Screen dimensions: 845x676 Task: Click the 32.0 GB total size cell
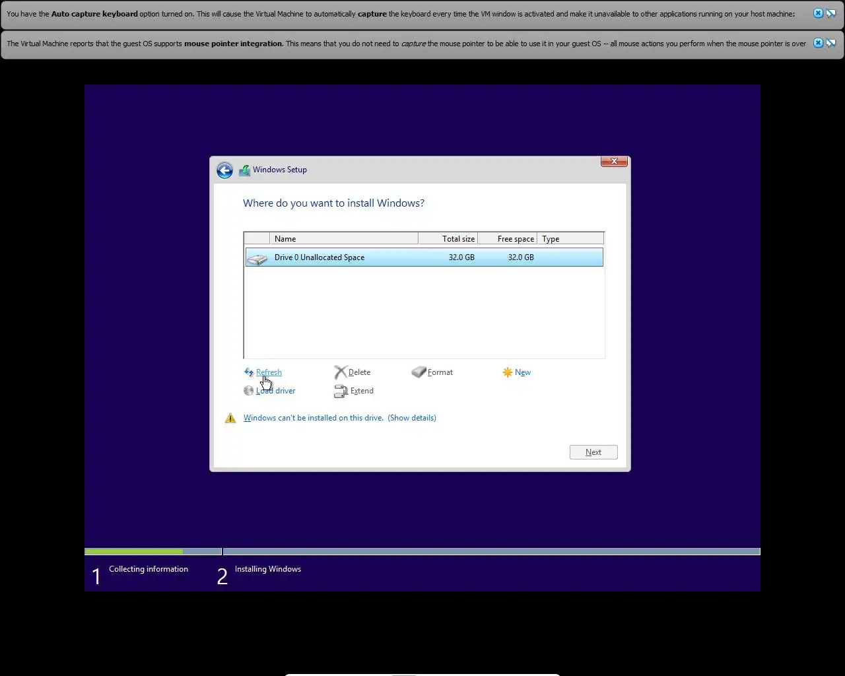coord(461,257)
